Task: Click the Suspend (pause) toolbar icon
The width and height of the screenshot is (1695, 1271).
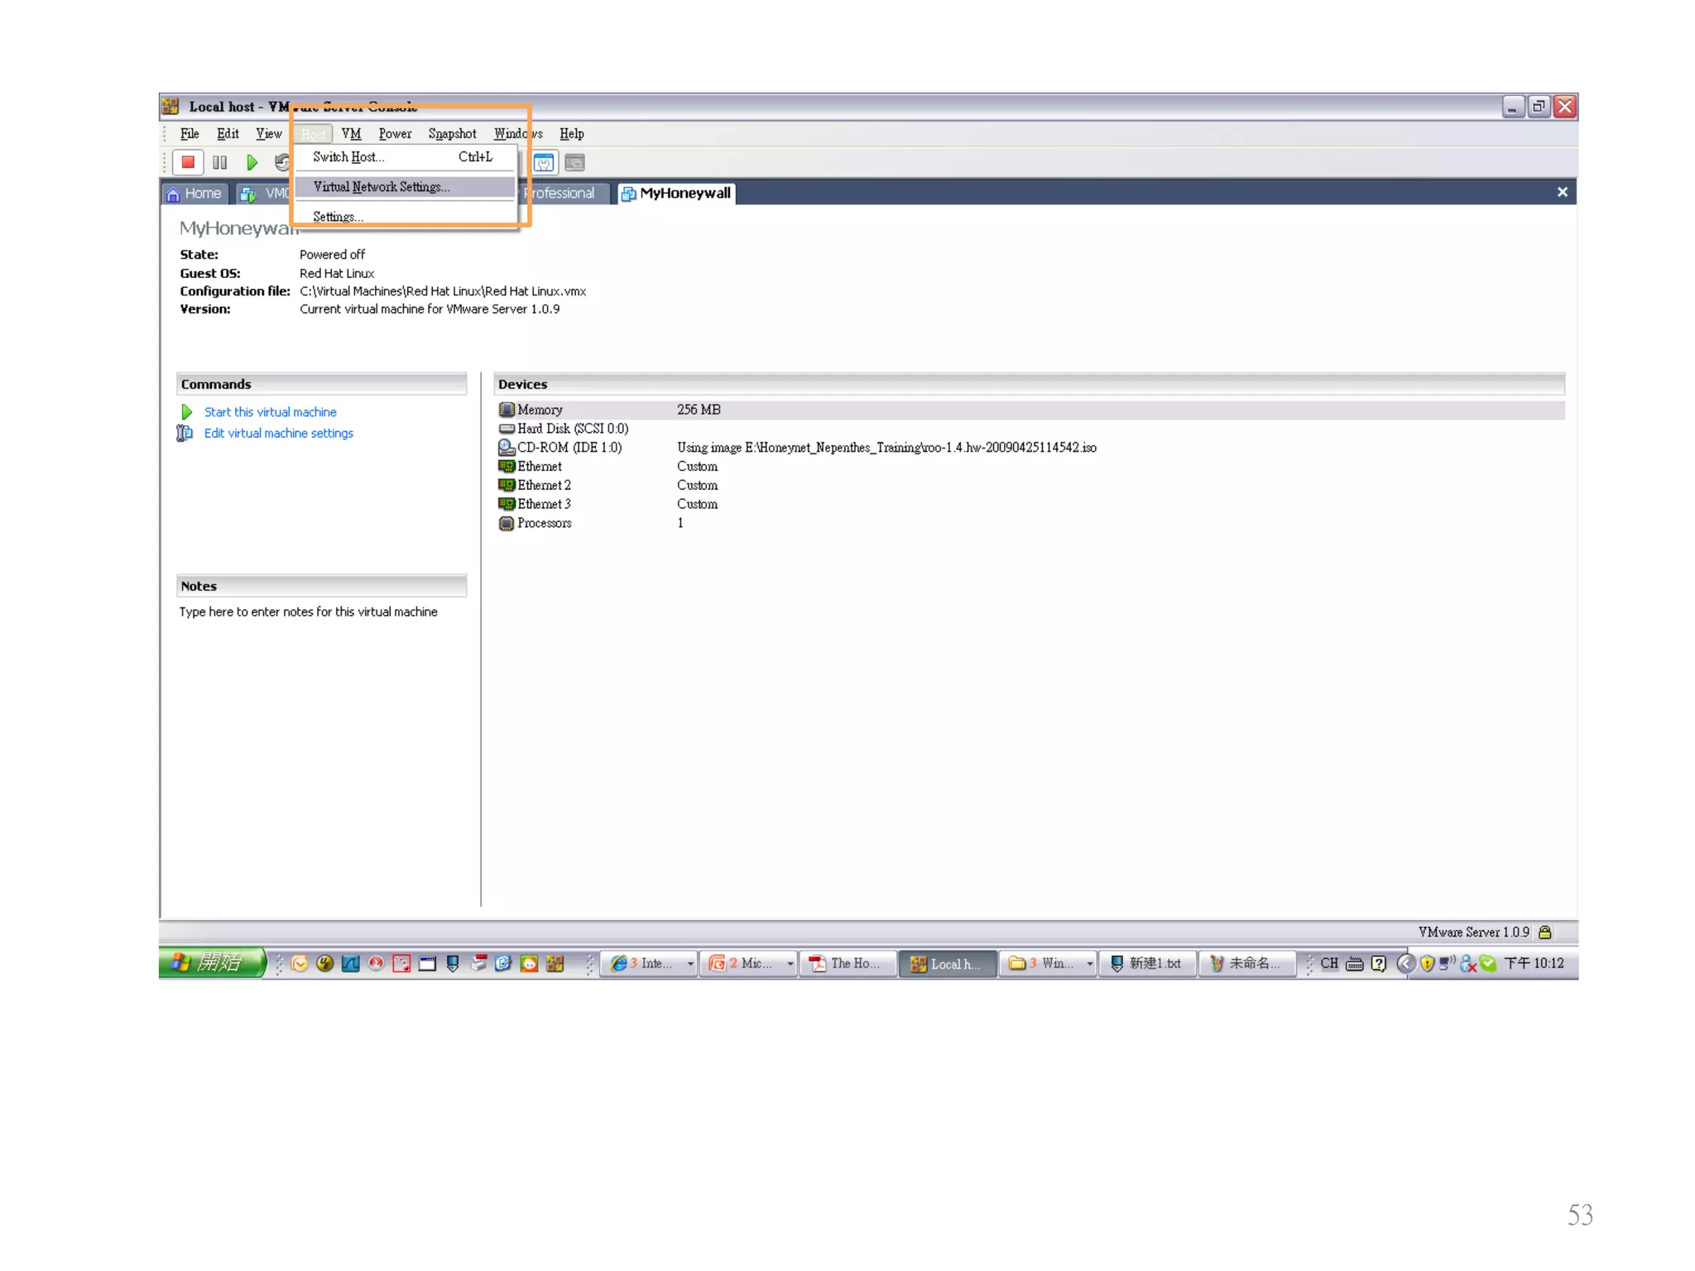Action: [x=219, y=162]
